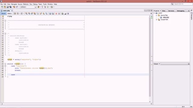This screenshot has height=108, width=193.
Task: Select index.php in Projects tree
Action: (166, 17)
